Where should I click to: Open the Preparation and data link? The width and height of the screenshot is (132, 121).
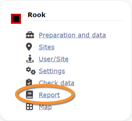coord(72,35)
